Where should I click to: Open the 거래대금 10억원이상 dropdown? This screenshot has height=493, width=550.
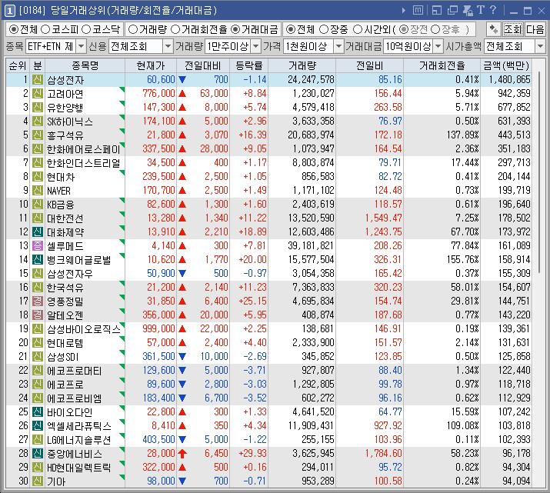(438, 46)
